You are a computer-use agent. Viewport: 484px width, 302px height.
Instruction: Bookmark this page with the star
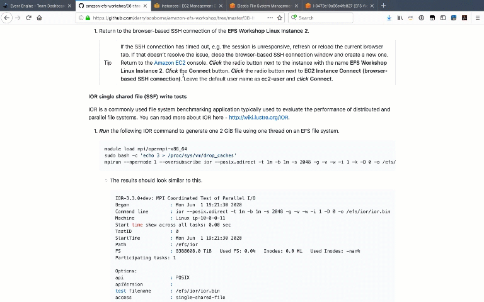pos(280,18)
